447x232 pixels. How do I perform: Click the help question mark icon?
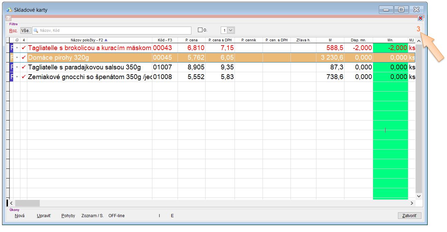(x=8, y=18)
